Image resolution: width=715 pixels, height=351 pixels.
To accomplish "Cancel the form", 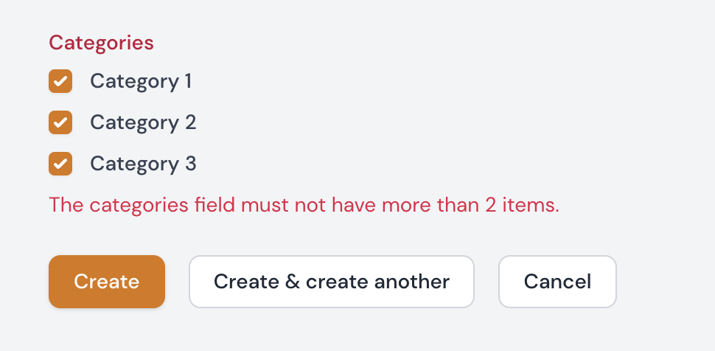I will tap(557, 282).
